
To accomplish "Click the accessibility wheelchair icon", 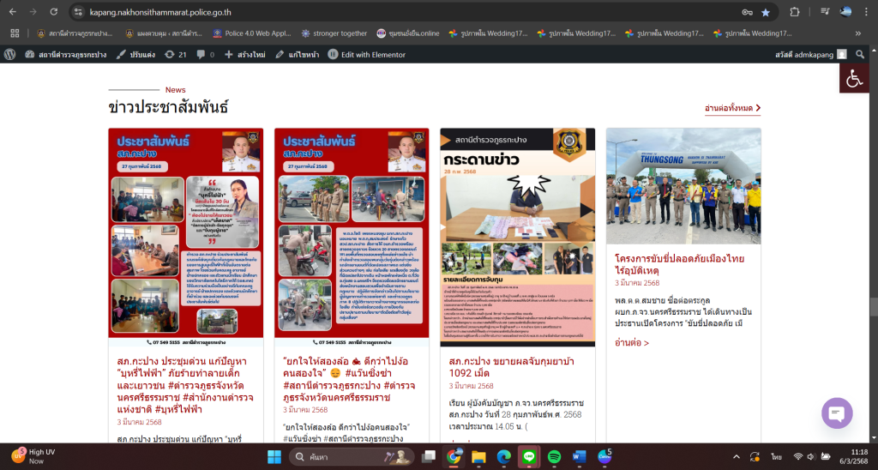I will point(854,78).
